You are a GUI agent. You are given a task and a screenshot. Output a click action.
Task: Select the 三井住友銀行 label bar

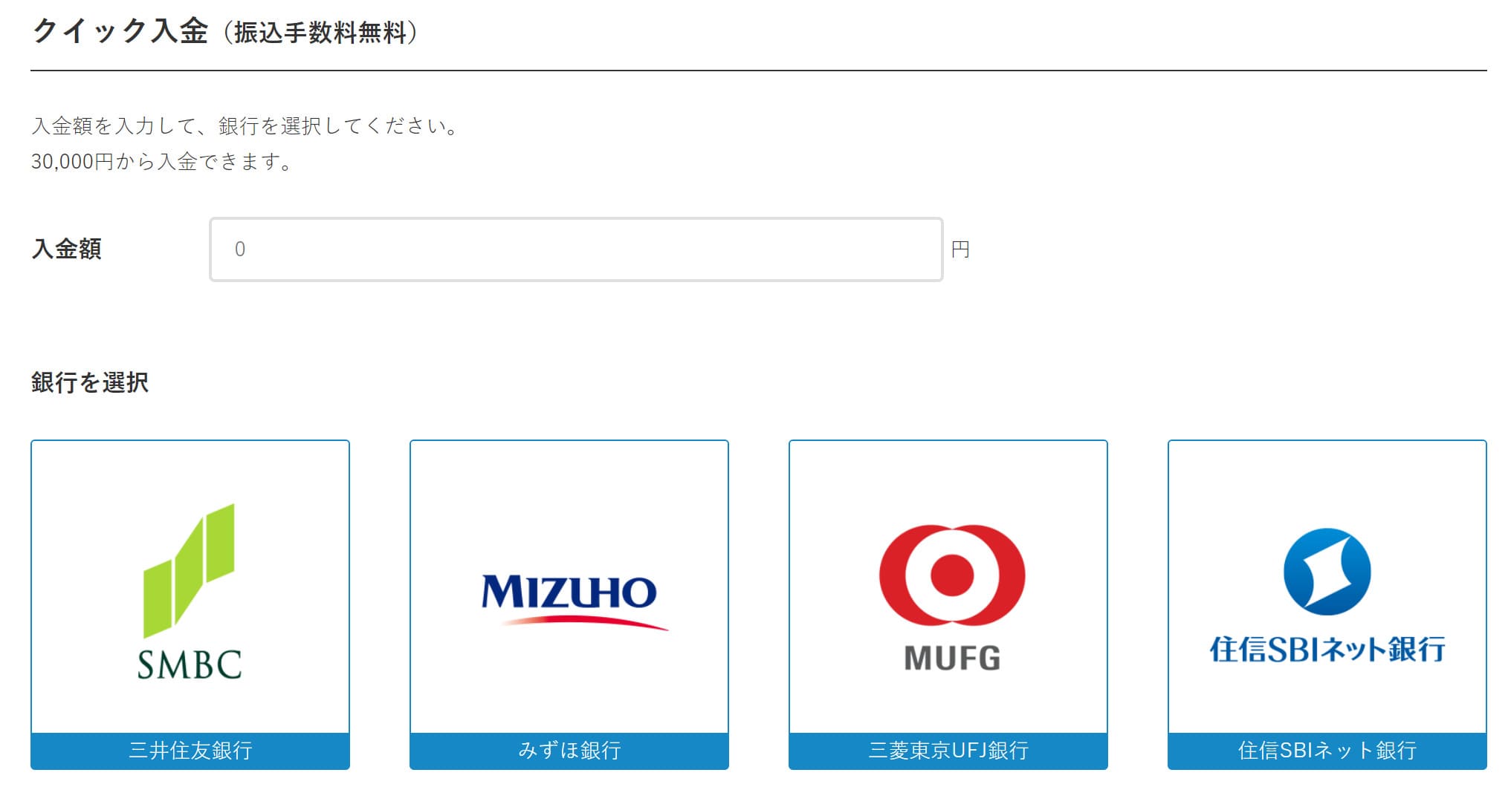click(x=190, y=751)
